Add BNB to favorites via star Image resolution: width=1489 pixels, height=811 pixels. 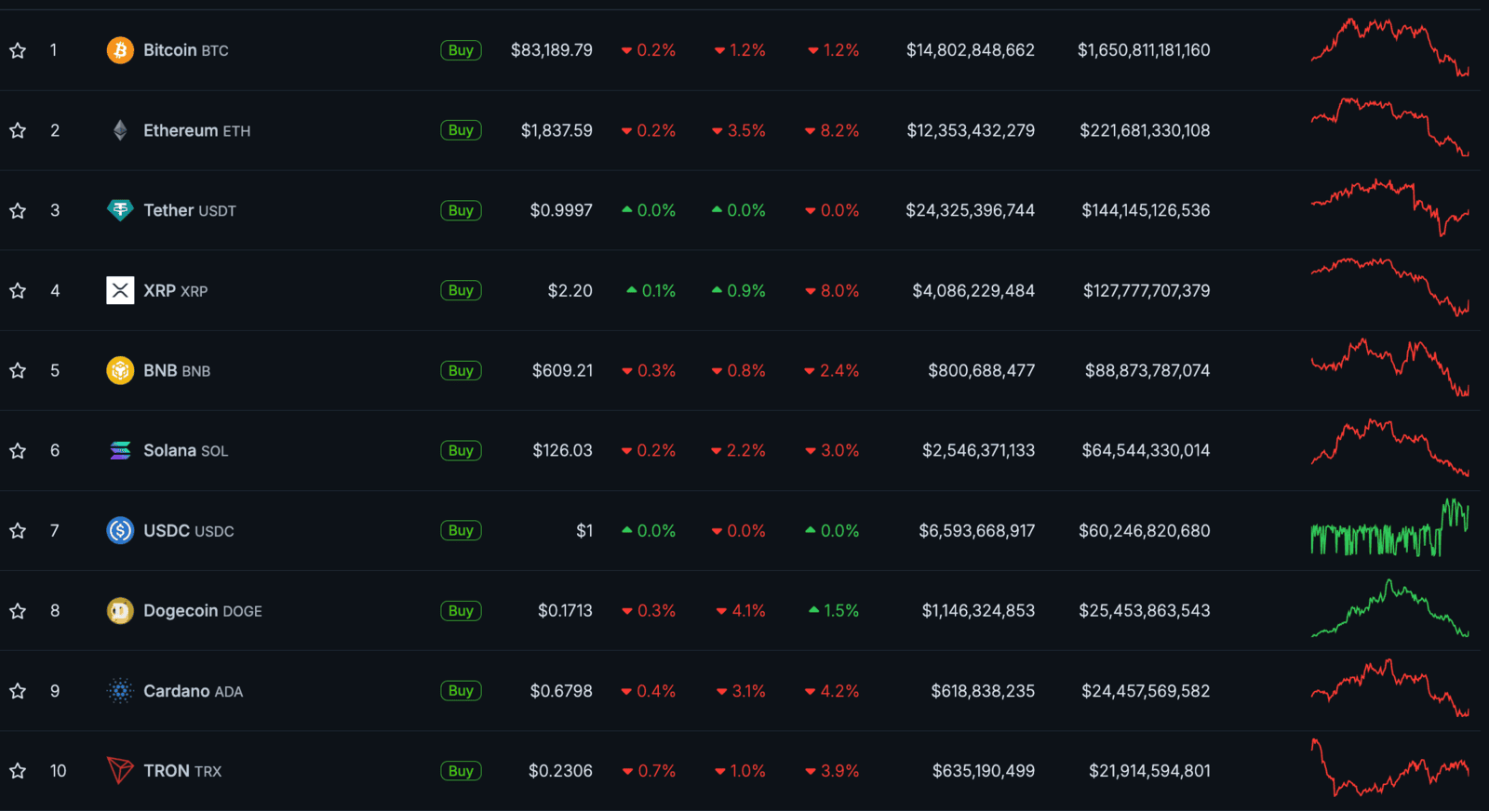[x=18, y=370]
